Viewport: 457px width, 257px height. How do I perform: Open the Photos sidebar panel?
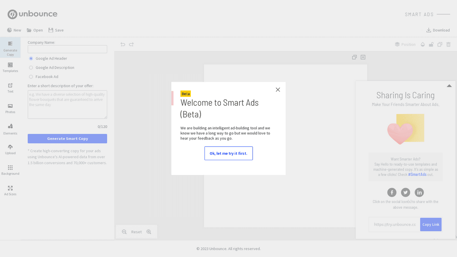[10, 109]
